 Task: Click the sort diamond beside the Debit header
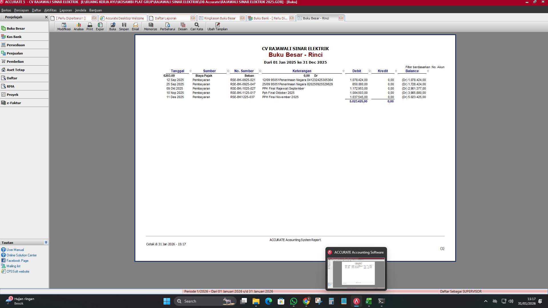(x=370, y=71)
